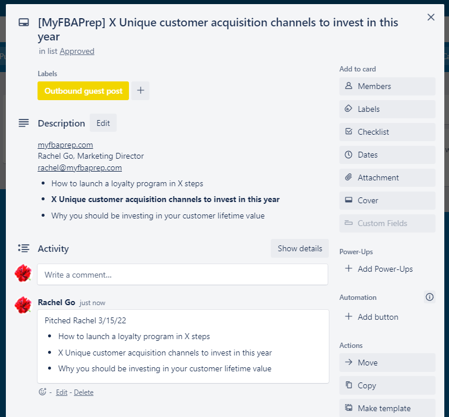Image resolution: width=449 pixels, height=417 pixels.
Task: Click the Members person icon
Action: point(349,86)
